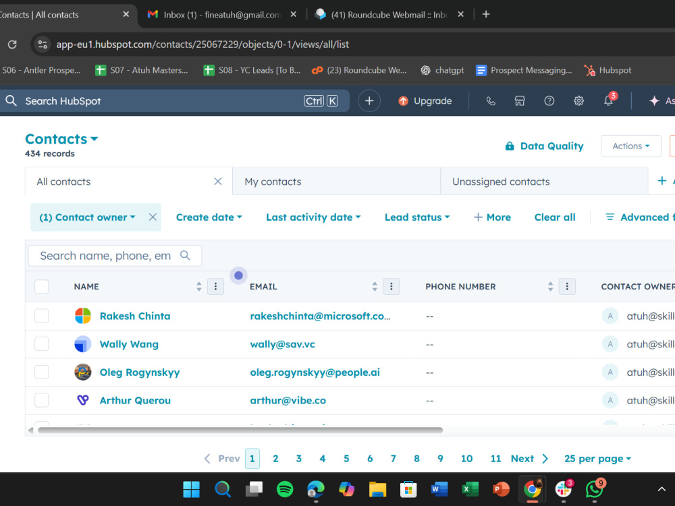Open Excel from the taskbar
The width and height of the screenshot is (675, 506).
click(470, 489)
